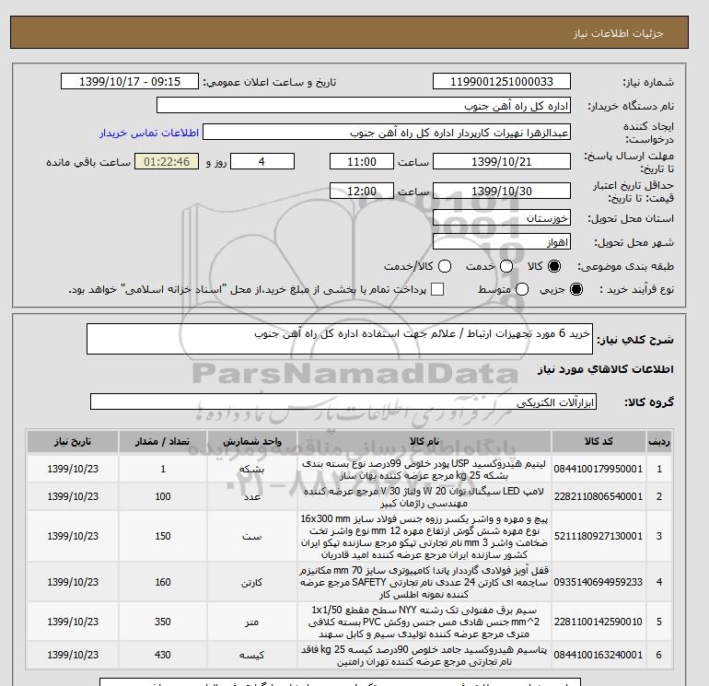This screenshot has width=709, height=686.
Task: Click the delivery city field اهواز
Action: coord(502,242)
